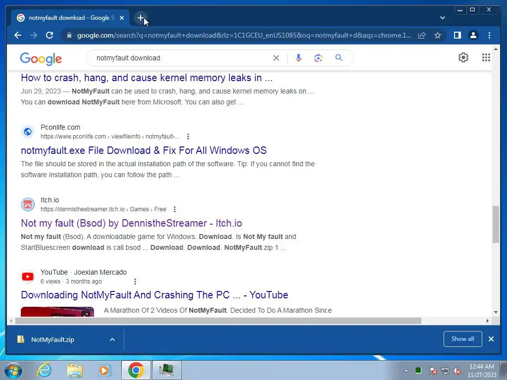Click the scroll left arrow

[11, 321]
